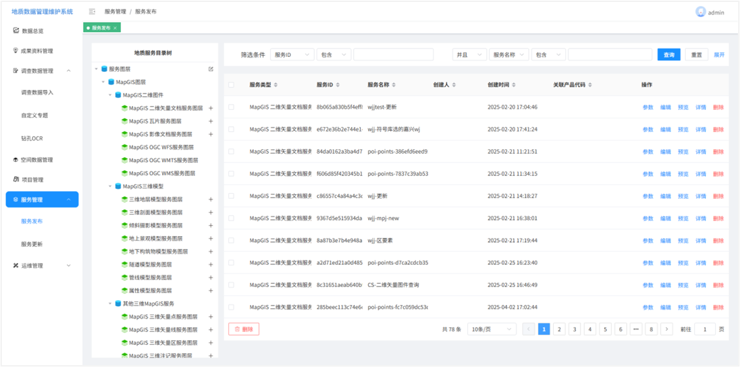
Task: Click the 成果资料管理 sidebar icon
Action: tap(16, 50)
